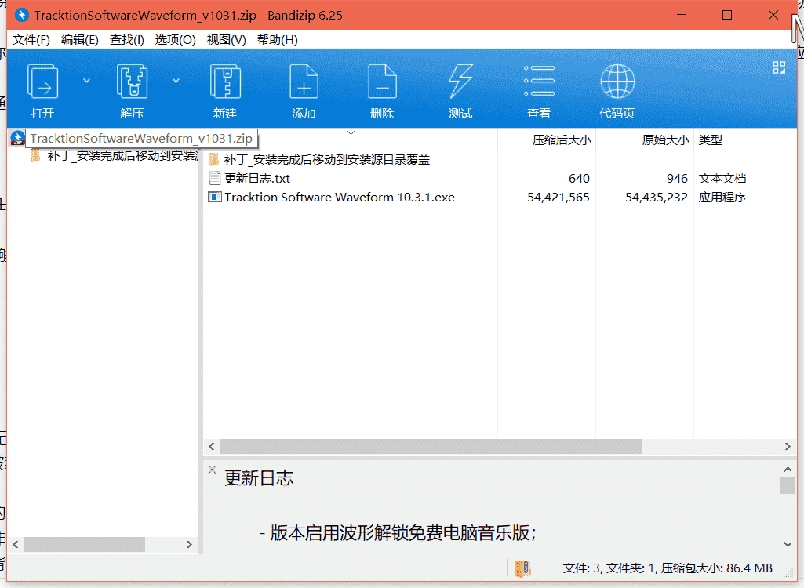Sort by the 压缩后大小 column header
804x588 pixels.
click(x=562, y=140)
